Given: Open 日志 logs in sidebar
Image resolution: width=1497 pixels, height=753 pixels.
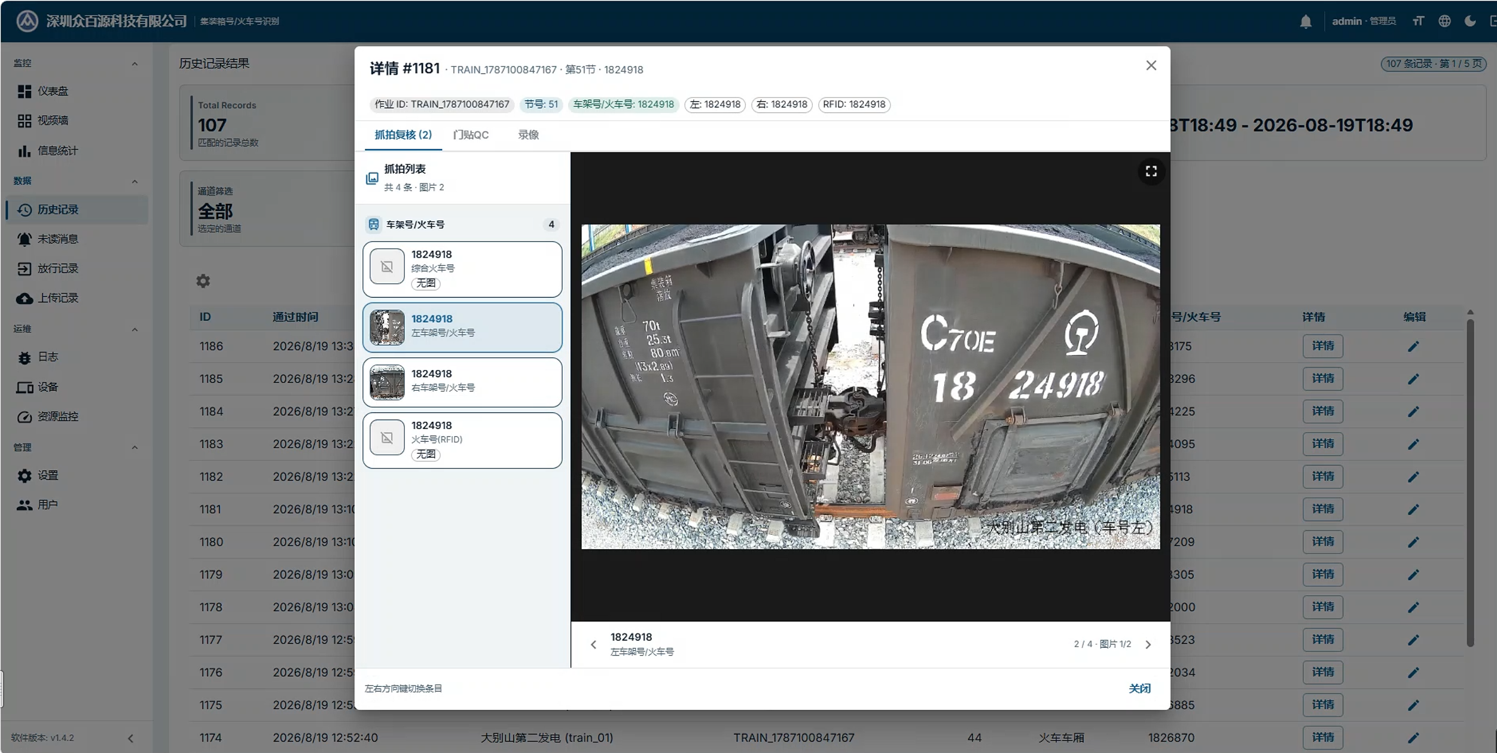Looking at the screenshot, I should click(77, 357).
